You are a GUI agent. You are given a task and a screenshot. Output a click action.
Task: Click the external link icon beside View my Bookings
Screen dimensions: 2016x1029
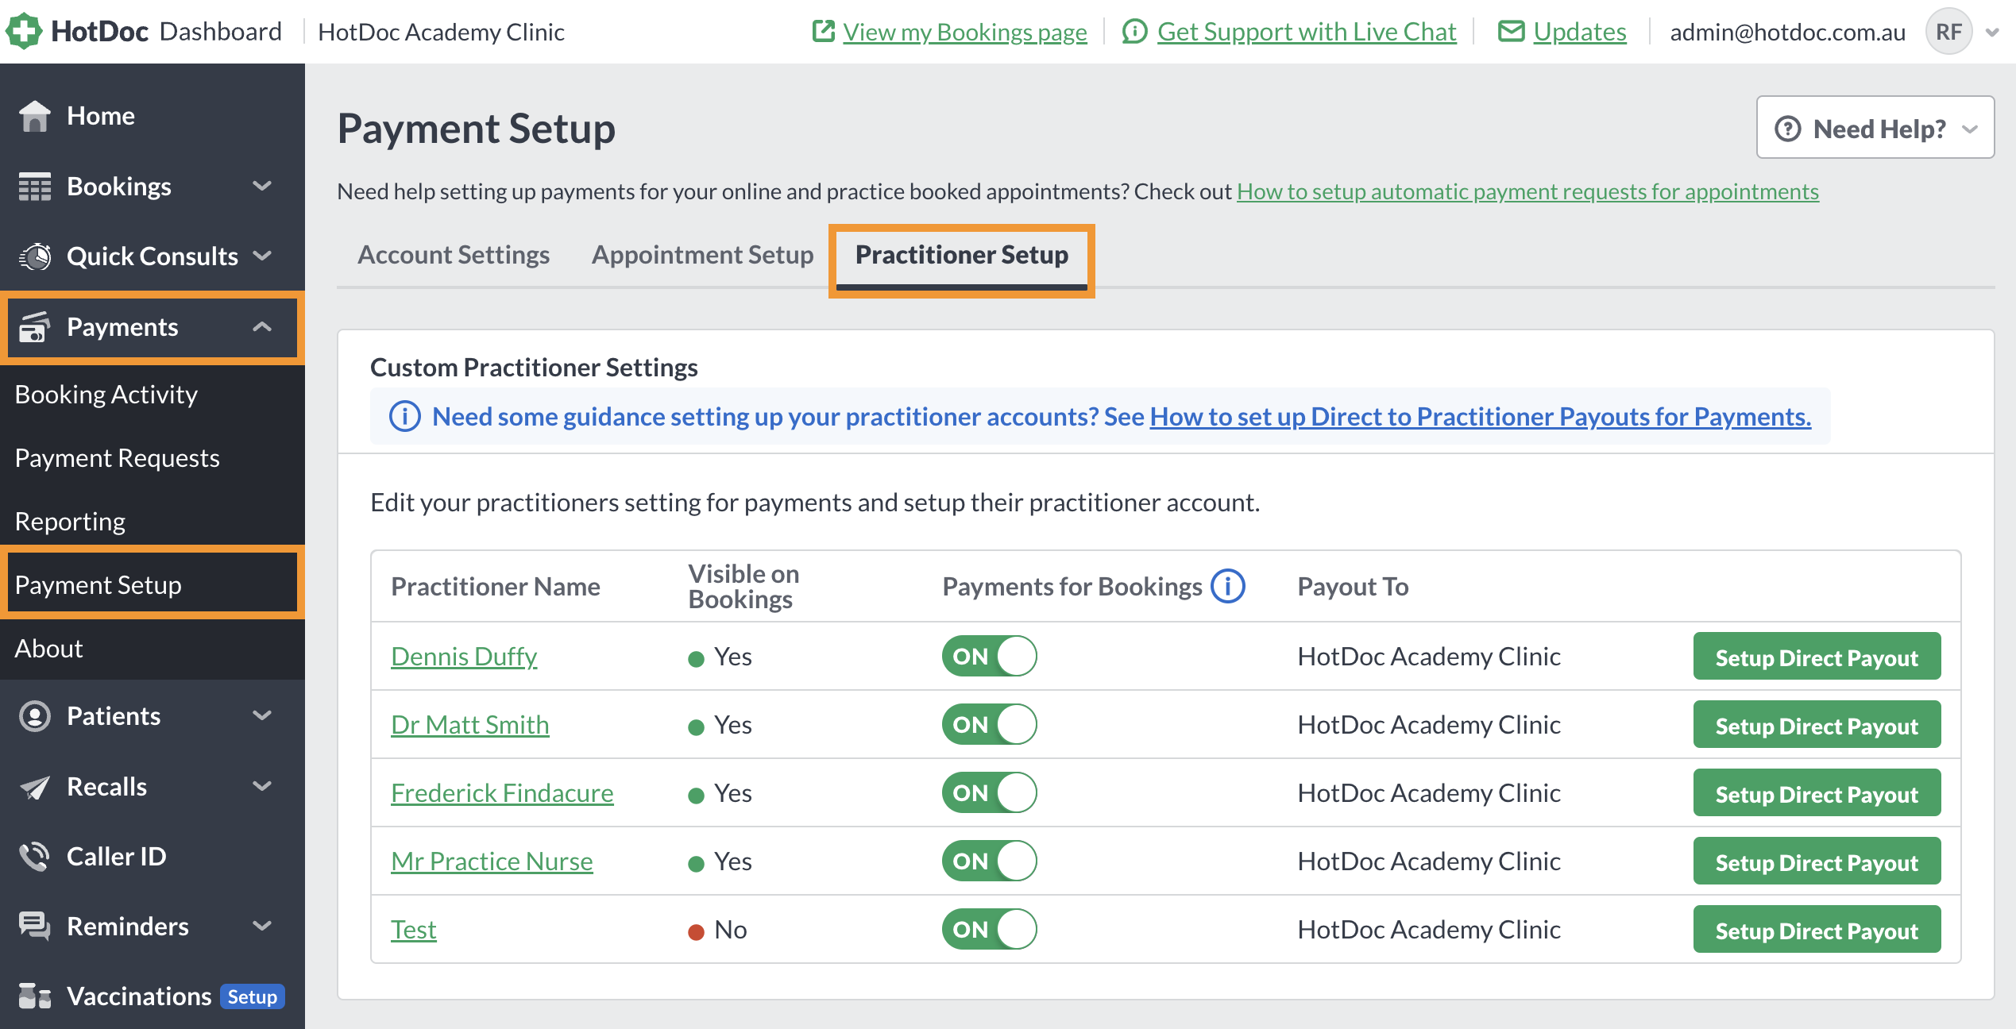[x=824, y=31]
